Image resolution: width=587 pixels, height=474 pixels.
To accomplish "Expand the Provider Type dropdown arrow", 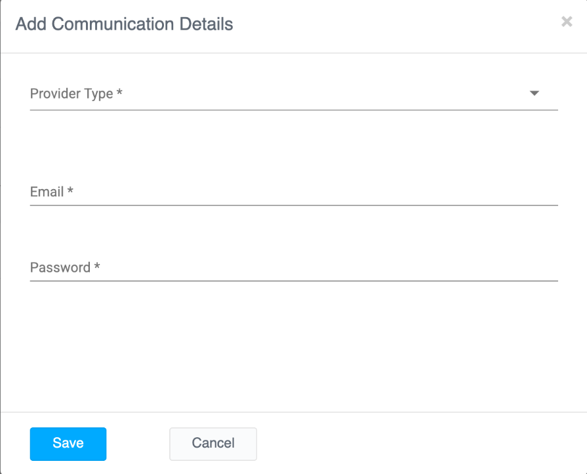I will click(534, 93).
